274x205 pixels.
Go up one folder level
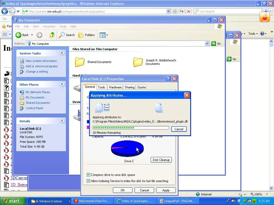point(52,35)
